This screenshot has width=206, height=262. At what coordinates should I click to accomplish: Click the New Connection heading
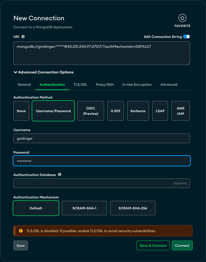pos(39,18)
